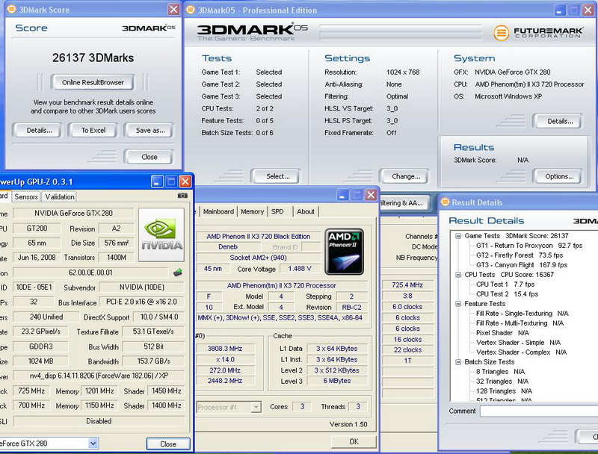Open the GeForce GTX 280 card dropdown
598x454 pixels.
point(93,443)
